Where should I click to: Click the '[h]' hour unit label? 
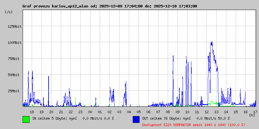pos(252,115)
